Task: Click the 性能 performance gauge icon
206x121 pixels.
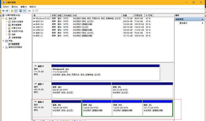Action: tap(9, 34)
